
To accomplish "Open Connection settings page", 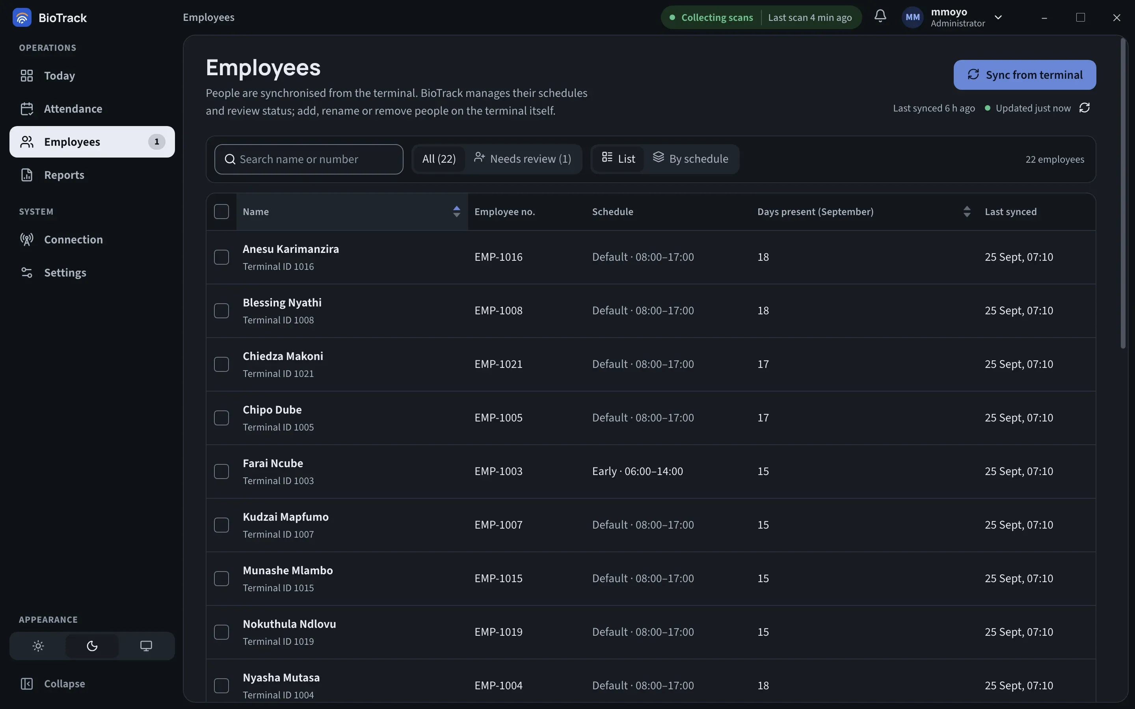I will pyautogui.click(x=92, y=239).
